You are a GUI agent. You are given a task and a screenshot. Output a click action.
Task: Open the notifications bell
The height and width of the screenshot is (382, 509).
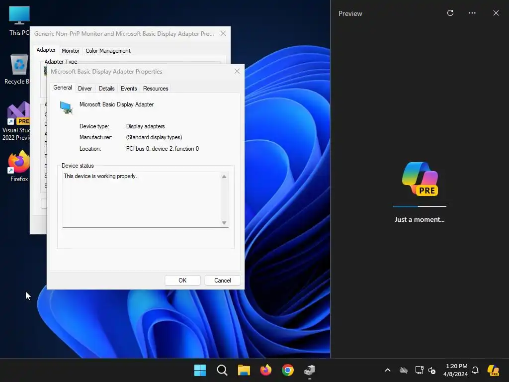[475, 370]
